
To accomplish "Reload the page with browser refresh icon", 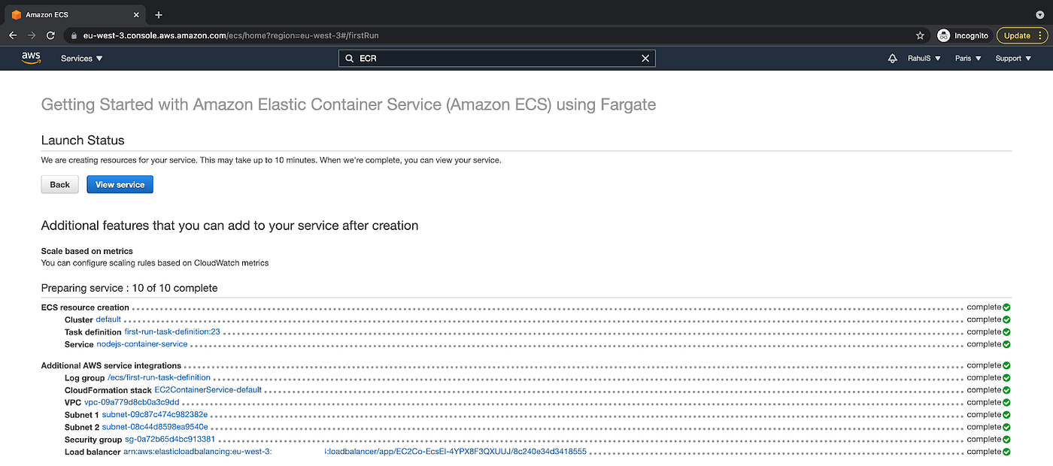I will (50, 35).
